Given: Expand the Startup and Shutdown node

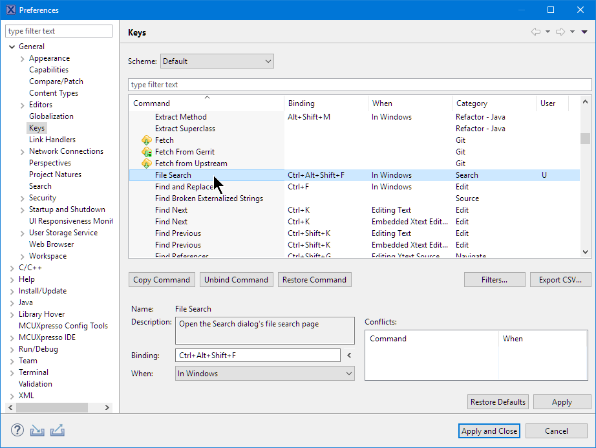Looking at the screenshot, I should click(x=22, y=209).
